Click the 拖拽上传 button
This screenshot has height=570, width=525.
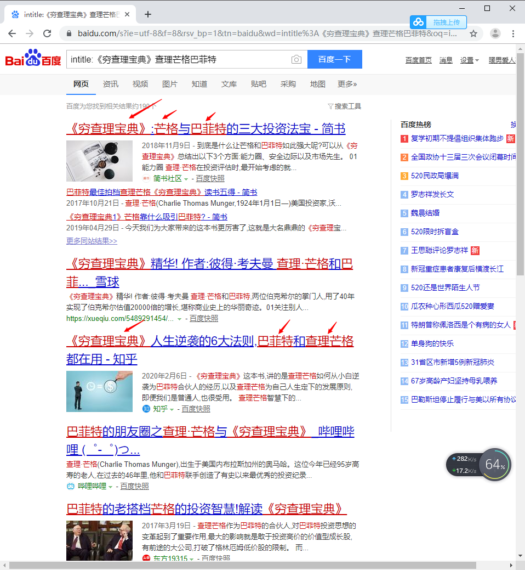(x=446, y=22)
